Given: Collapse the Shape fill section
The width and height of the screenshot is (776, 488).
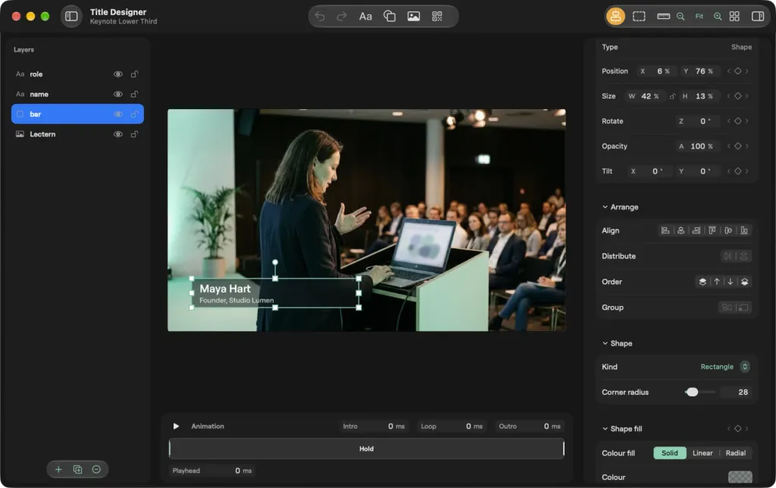Looking at the screenshot, I should (x=605, y=429).
